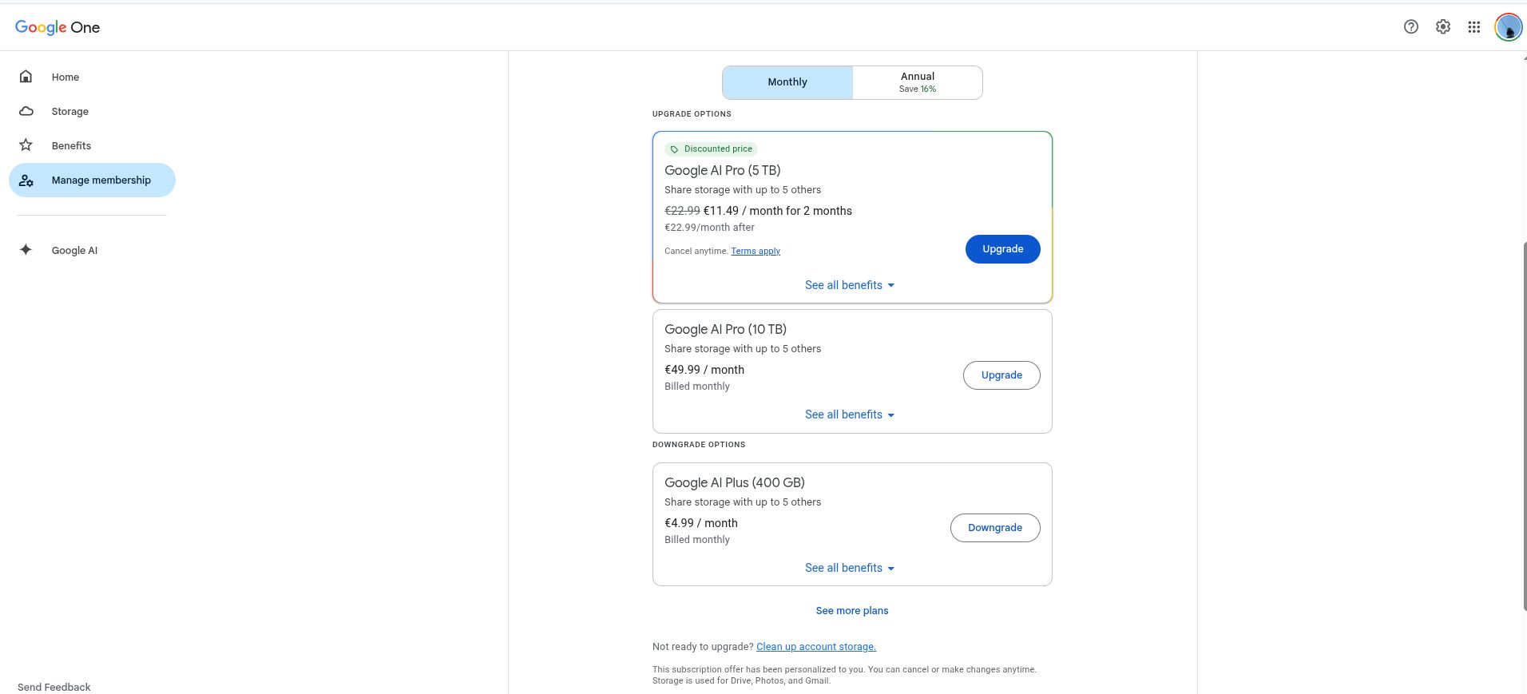
Task: Upgrade to Google AI Pro 5 TB
Action: tap(1002, 249)
